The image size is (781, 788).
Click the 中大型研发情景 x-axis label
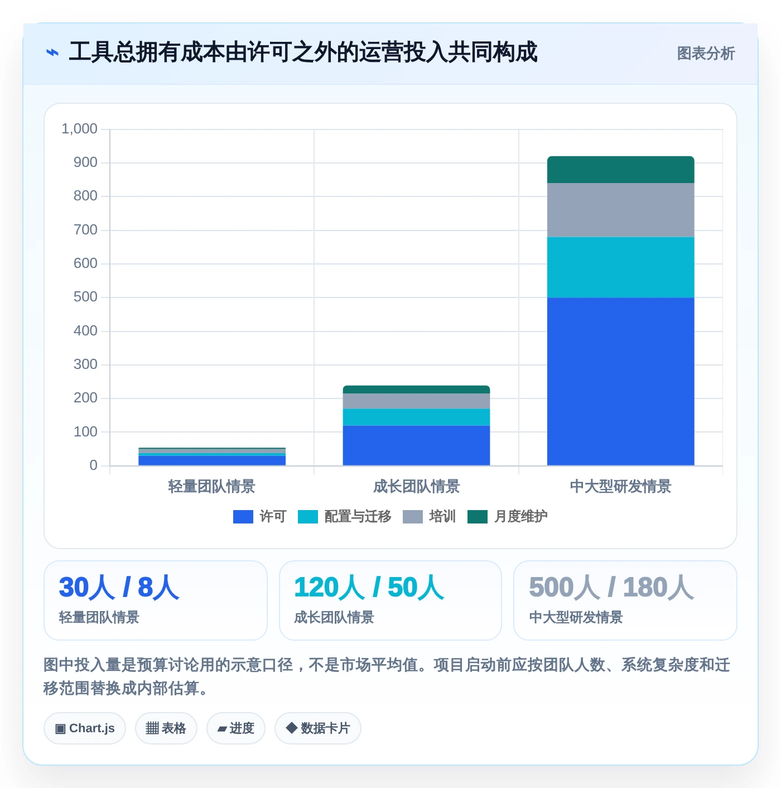(x=621, y=487)
